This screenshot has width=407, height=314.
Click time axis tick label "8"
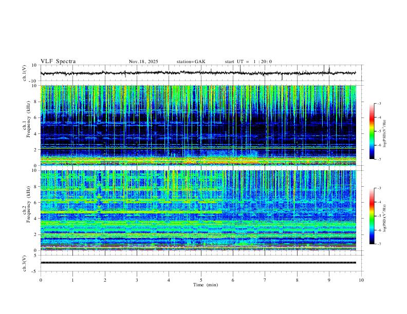click(297, 280)
